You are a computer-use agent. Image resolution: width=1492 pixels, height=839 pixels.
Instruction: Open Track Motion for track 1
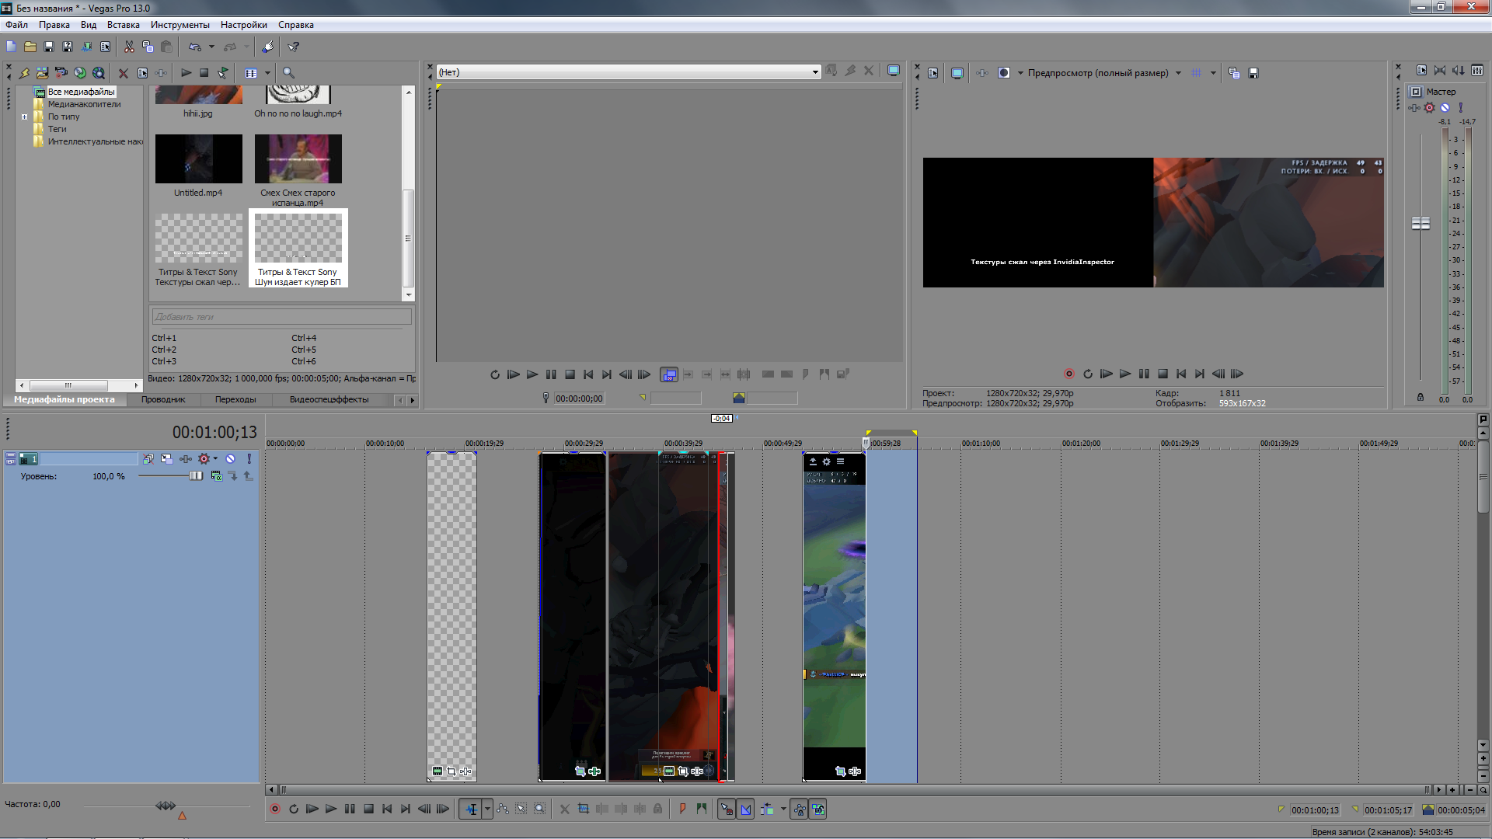(166, 459)
